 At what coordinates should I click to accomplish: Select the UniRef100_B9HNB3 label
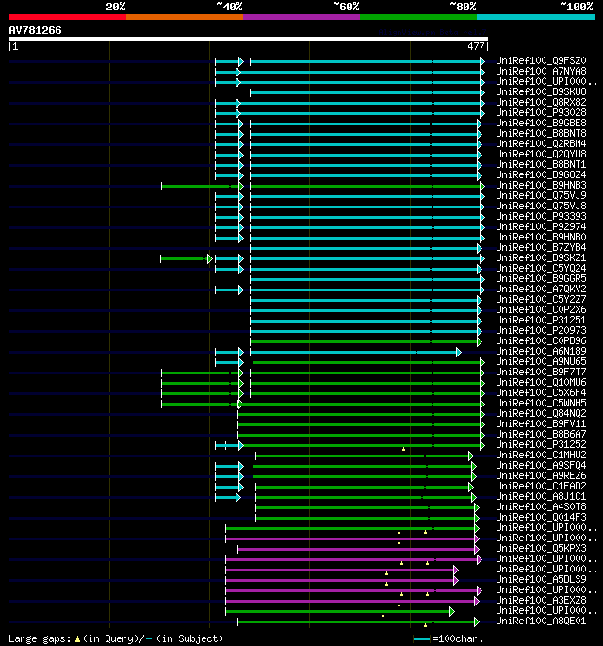(x=541, y=185)
